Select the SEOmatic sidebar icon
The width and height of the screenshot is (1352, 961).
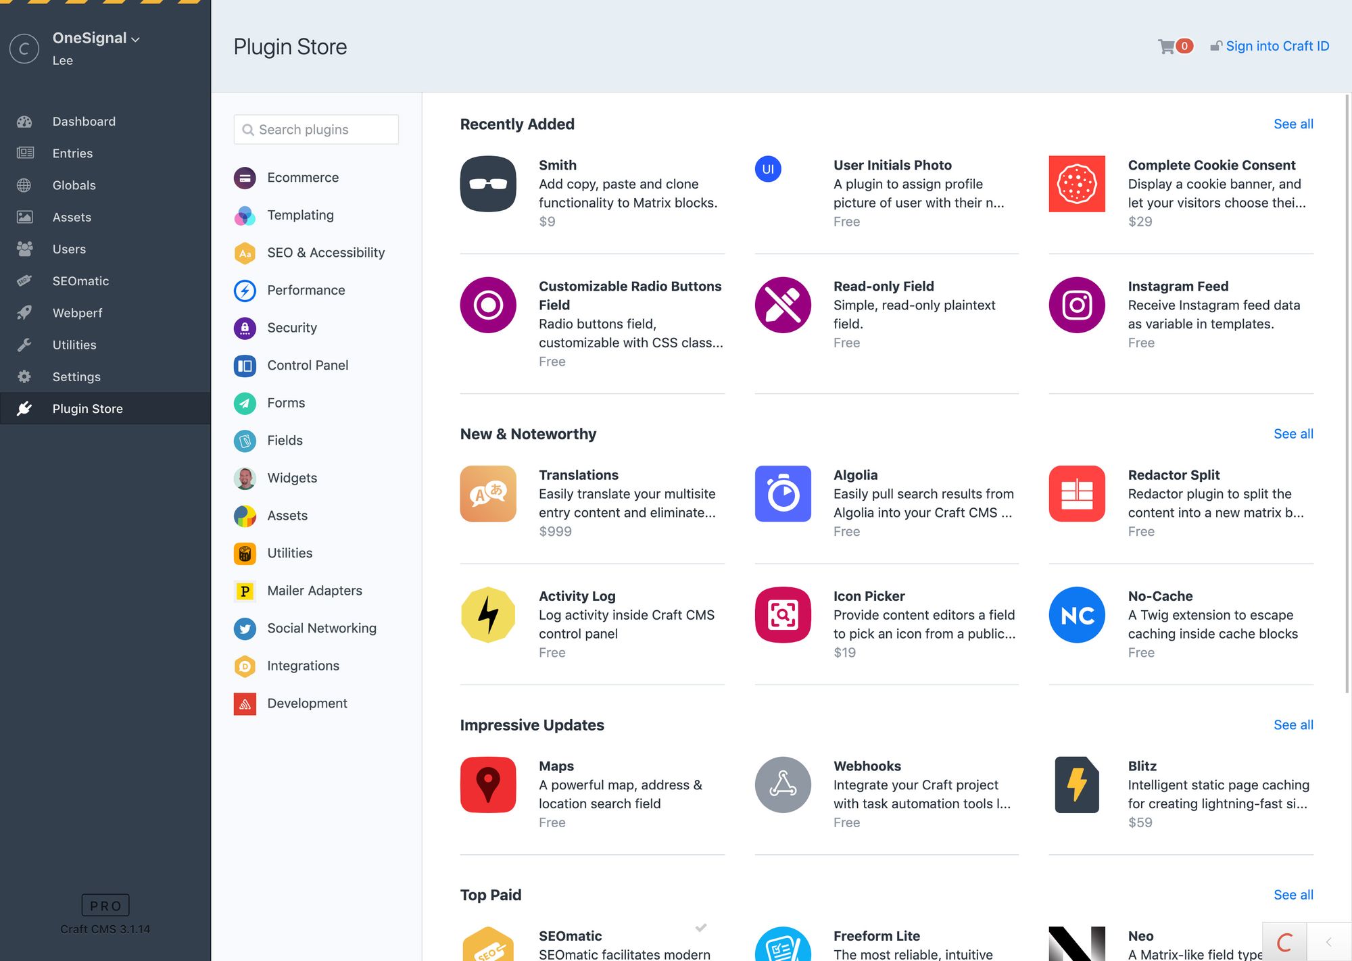pyautogui.click(x=25, y=280)
